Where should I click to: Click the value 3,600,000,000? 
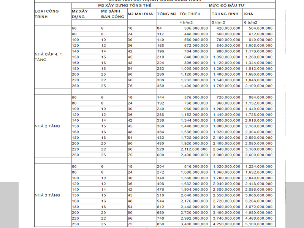tap(259, 155)
